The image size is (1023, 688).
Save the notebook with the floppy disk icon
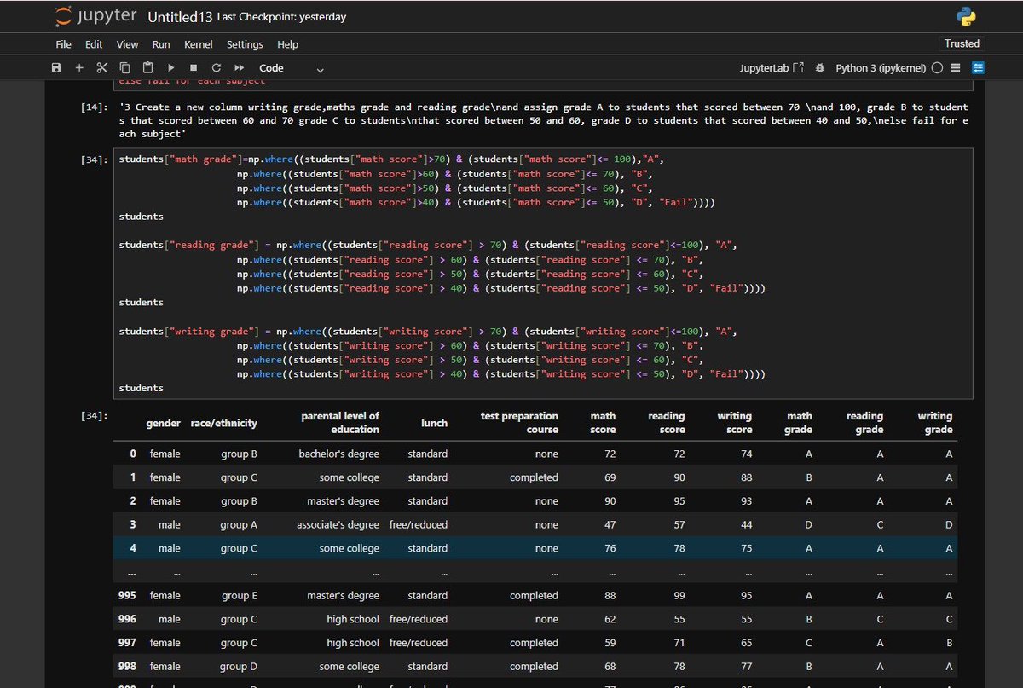56,68
